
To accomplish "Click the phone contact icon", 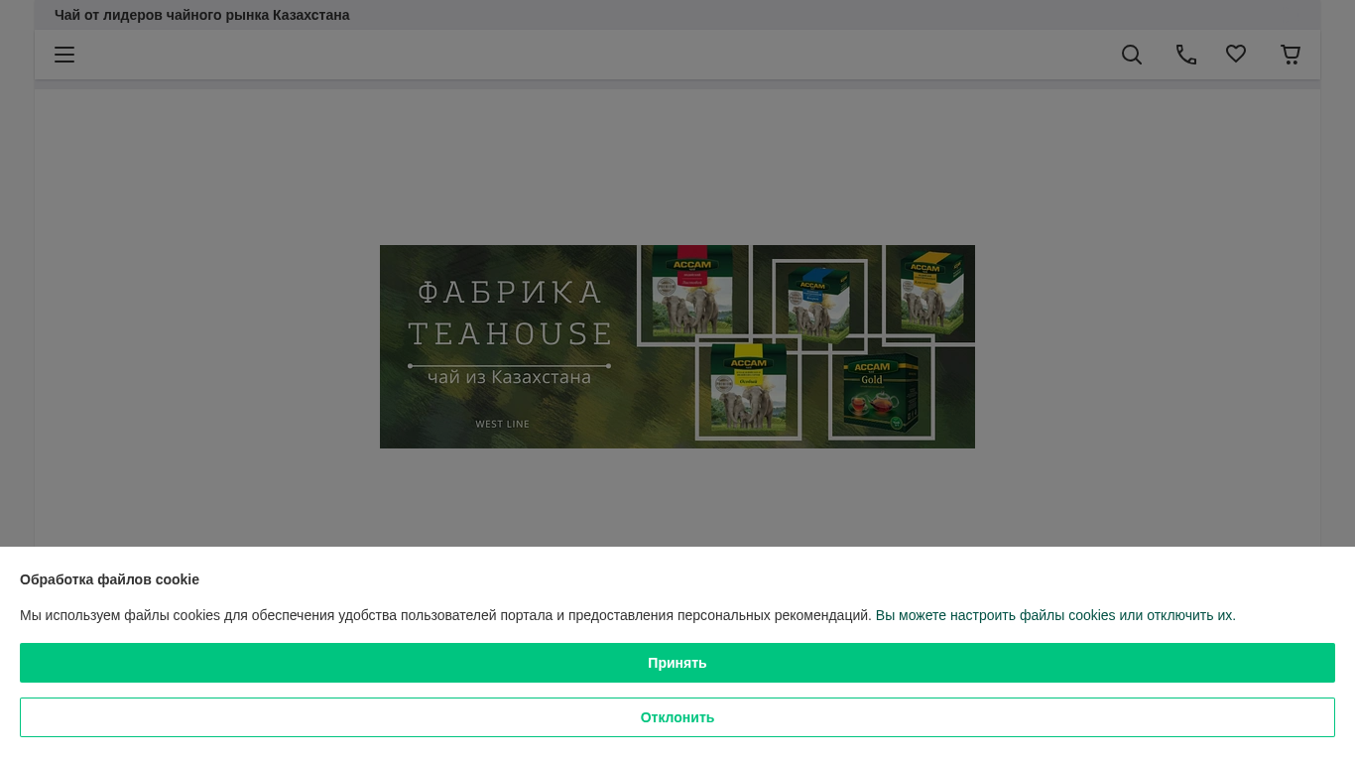I will (1186, 55).
